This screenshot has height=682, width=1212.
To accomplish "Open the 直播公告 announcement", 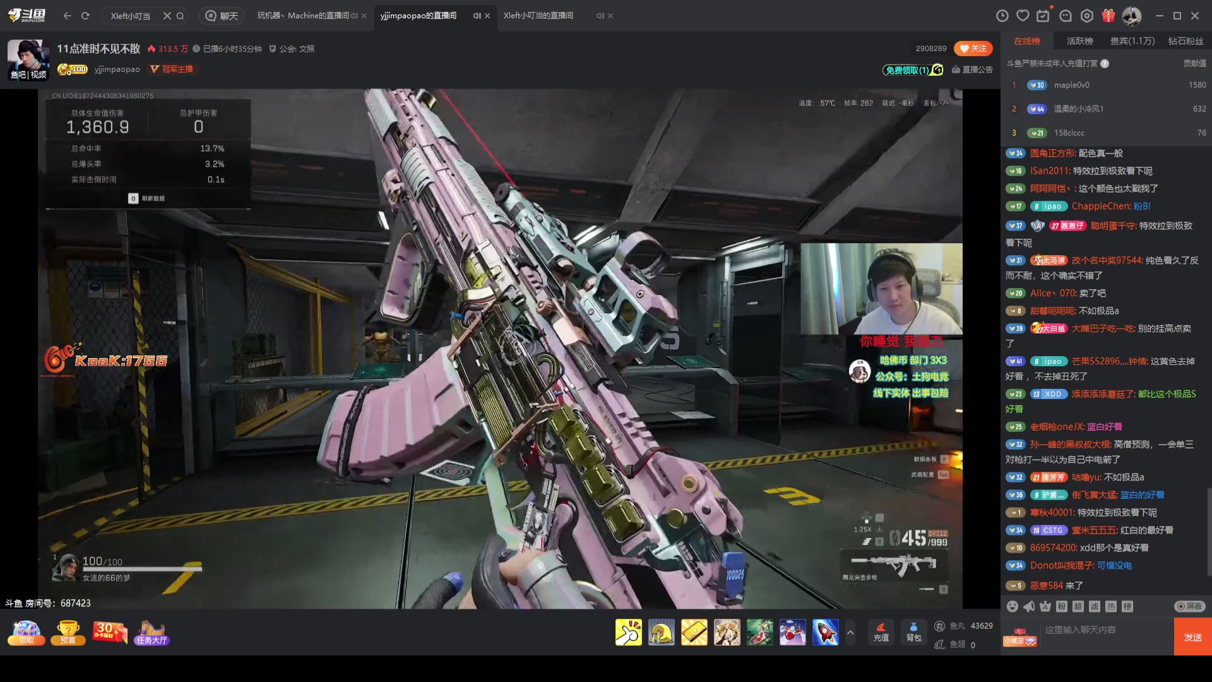I will [972, 69].
